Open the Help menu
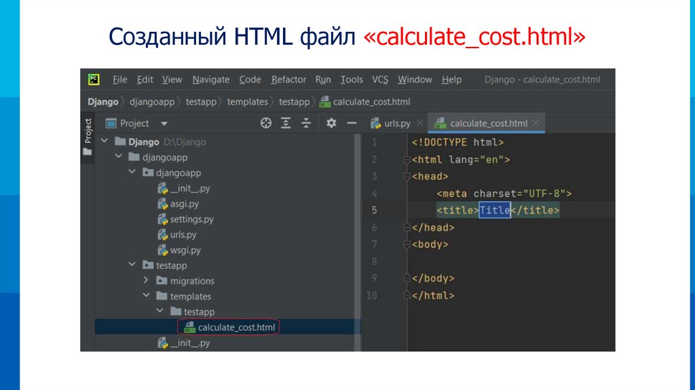 pos(451,79)
